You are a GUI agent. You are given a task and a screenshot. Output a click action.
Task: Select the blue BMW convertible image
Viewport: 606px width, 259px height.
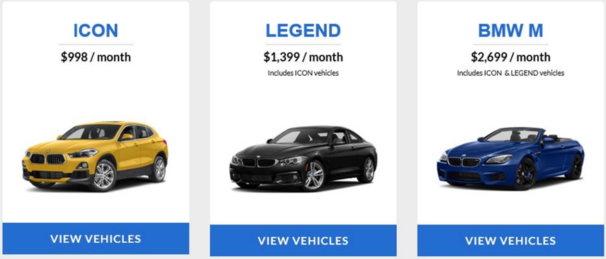click(x=511, y=158)
